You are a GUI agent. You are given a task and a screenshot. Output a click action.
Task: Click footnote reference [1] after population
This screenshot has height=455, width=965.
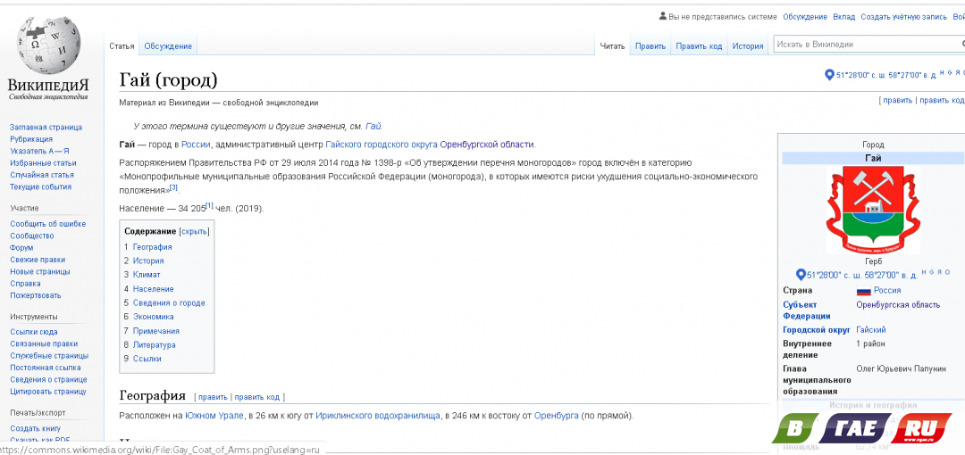pyautogui.click(x=209, y=205)
